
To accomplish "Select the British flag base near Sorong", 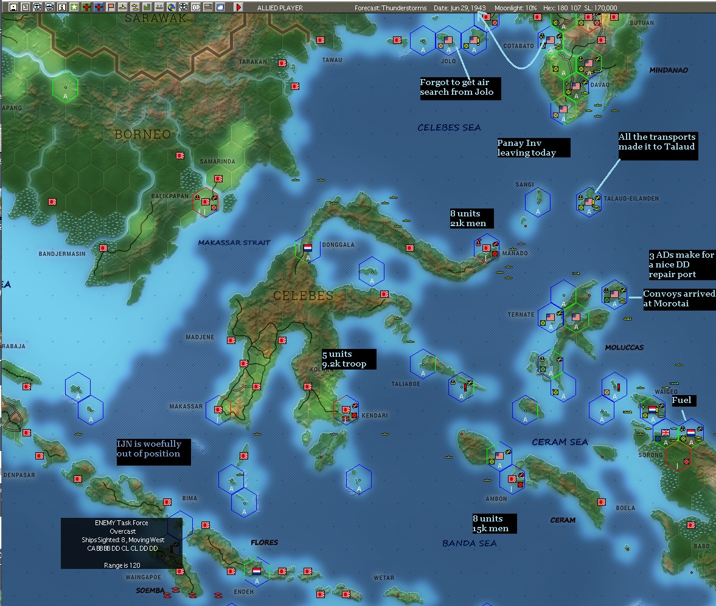I will click(x=666, y=433).
